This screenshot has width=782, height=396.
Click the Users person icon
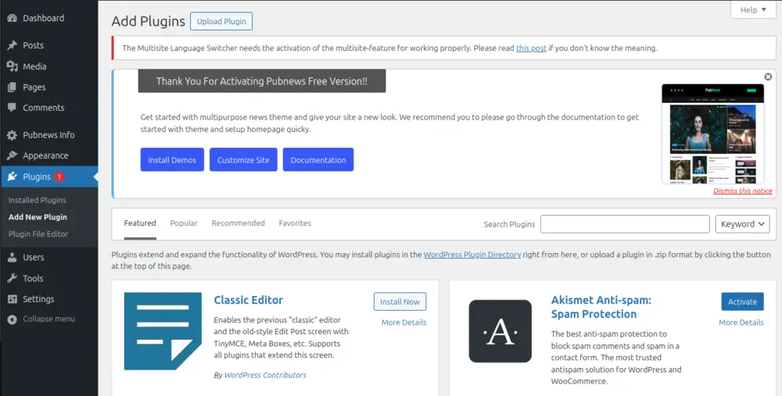pos(12,257)
